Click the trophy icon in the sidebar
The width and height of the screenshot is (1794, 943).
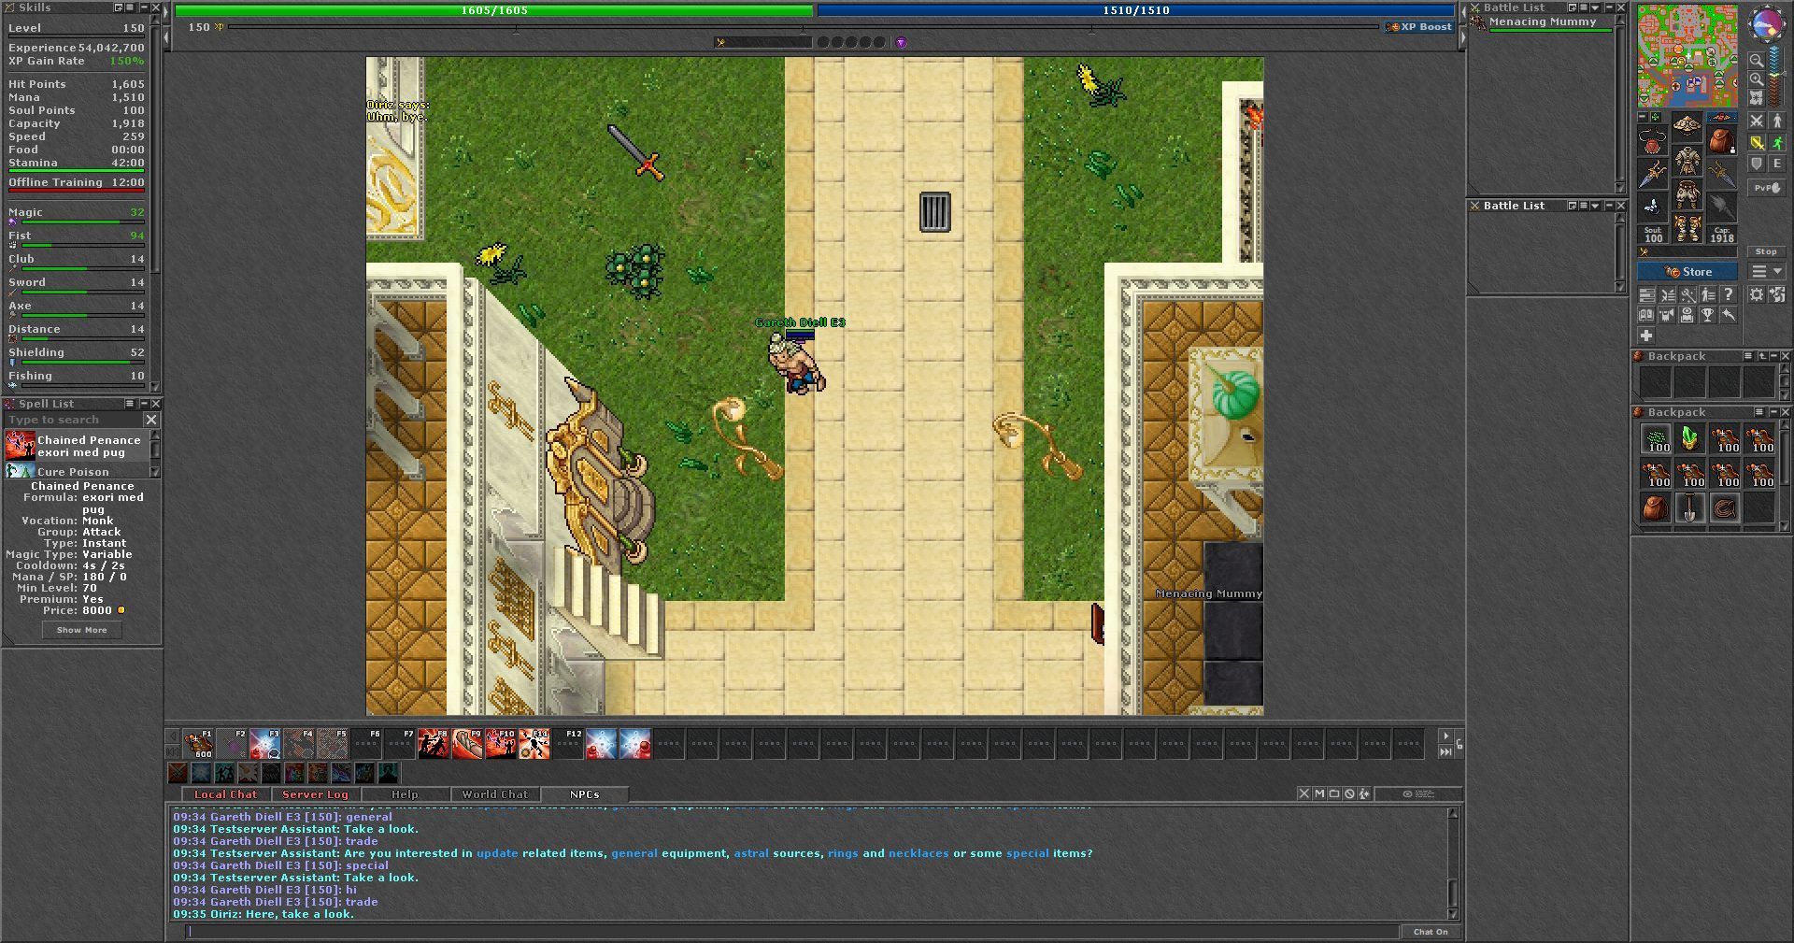[x=1708, y=315]
